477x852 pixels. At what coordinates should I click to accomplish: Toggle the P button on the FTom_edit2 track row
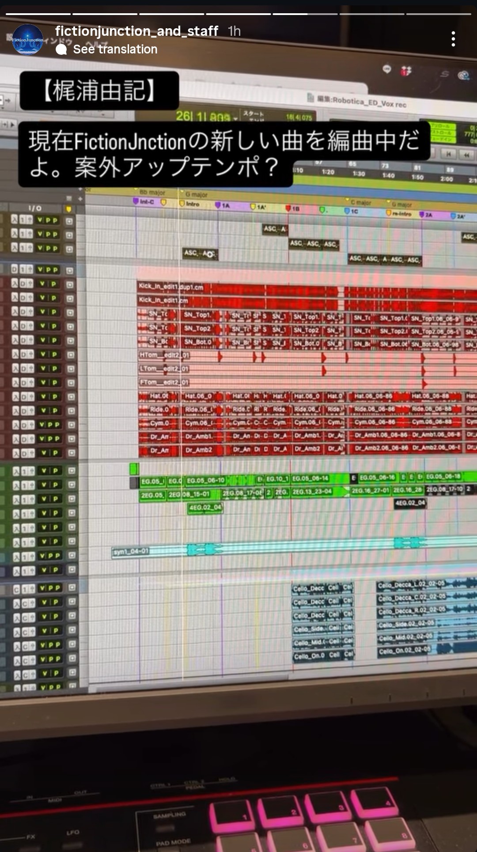(55, 382)
